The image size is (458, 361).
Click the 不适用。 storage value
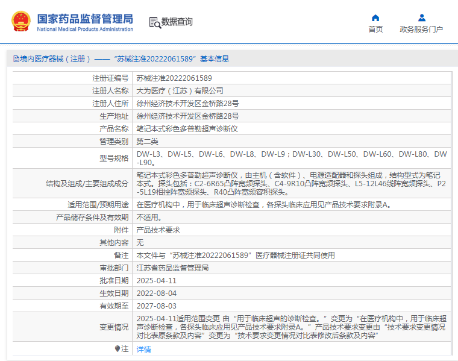(x=149, y=218)
